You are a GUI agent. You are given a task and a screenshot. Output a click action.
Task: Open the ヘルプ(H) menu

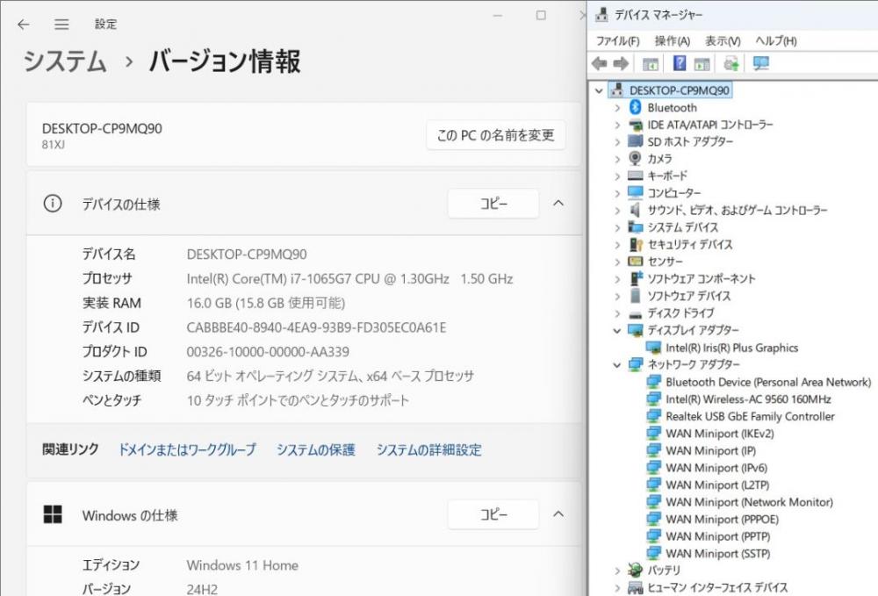pyautogui.click(x=775, y=41)
